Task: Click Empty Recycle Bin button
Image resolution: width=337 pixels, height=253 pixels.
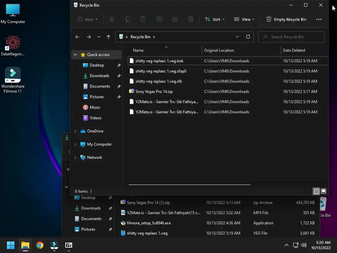Action: tap(286, 19)
